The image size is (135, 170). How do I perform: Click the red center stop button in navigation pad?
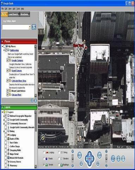tap(90, 159)
